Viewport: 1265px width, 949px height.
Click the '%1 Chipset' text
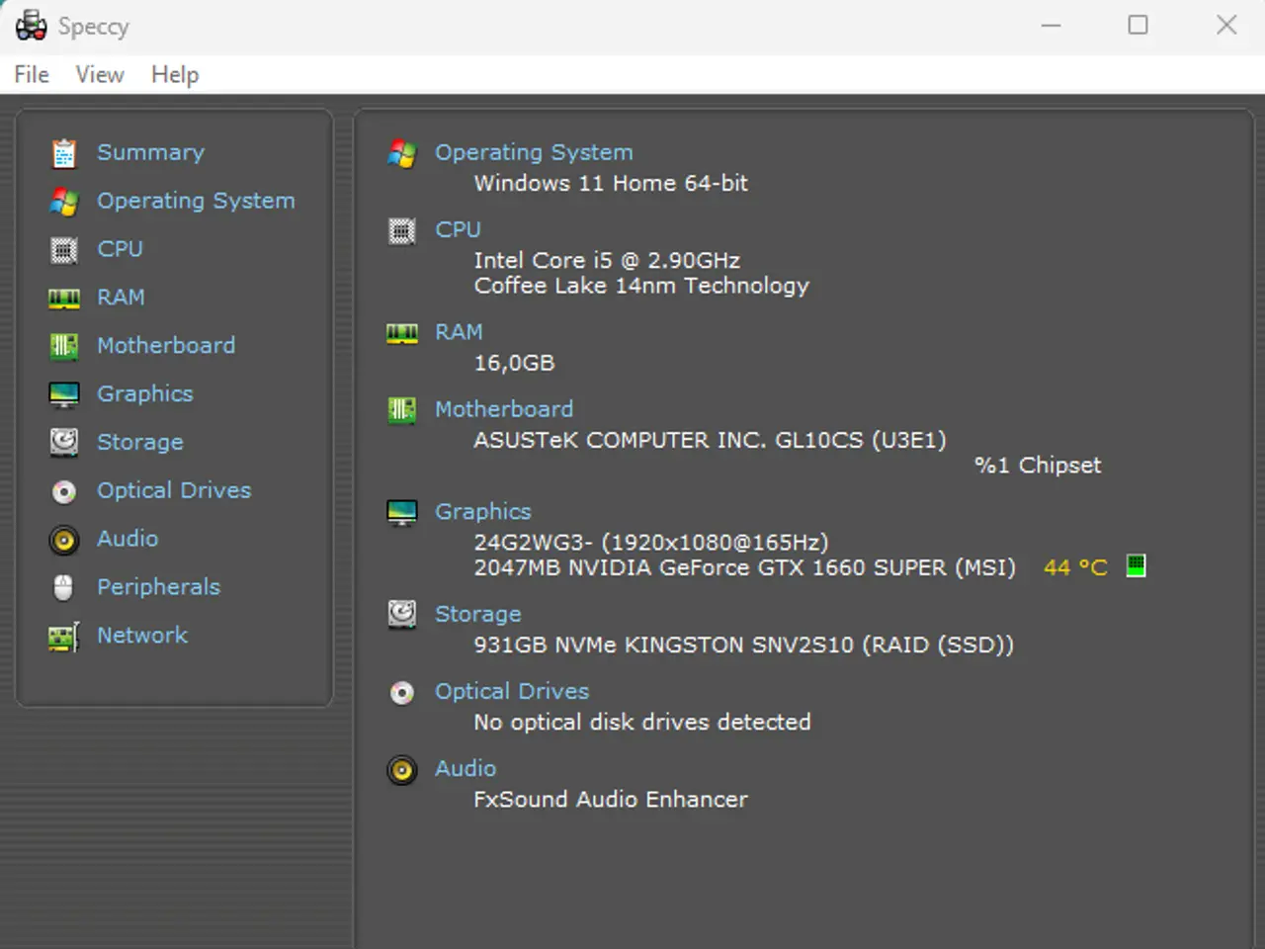pyautogui.click(x=1038, y=466)
